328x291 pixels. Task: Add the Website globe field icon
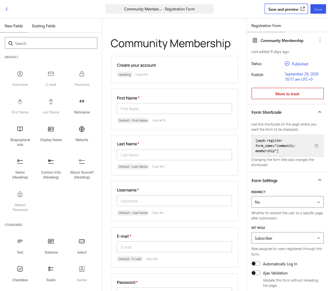(82, 129)
